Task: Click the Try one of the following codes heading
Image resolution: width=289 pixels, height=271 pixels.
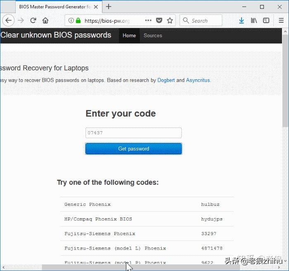Action: 108,182
